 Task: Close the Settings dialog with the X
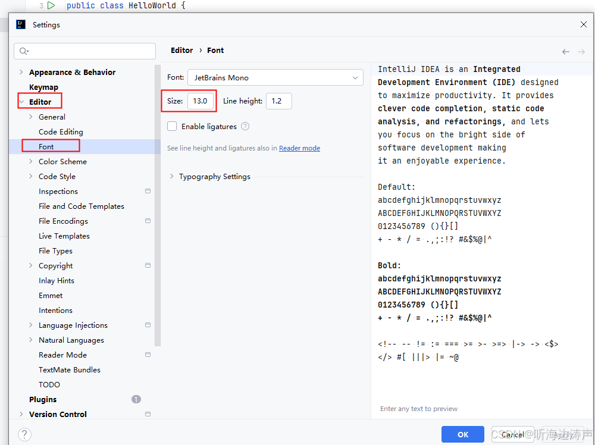click(x=584, y=24)
